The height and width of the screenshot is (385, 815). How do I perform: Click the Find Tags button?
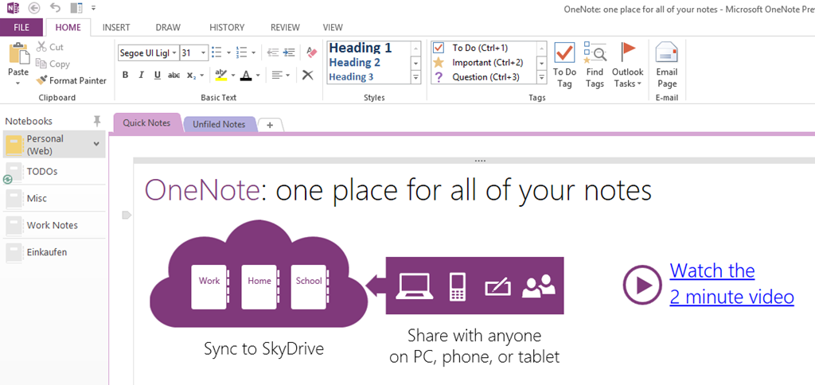[595, 65]
